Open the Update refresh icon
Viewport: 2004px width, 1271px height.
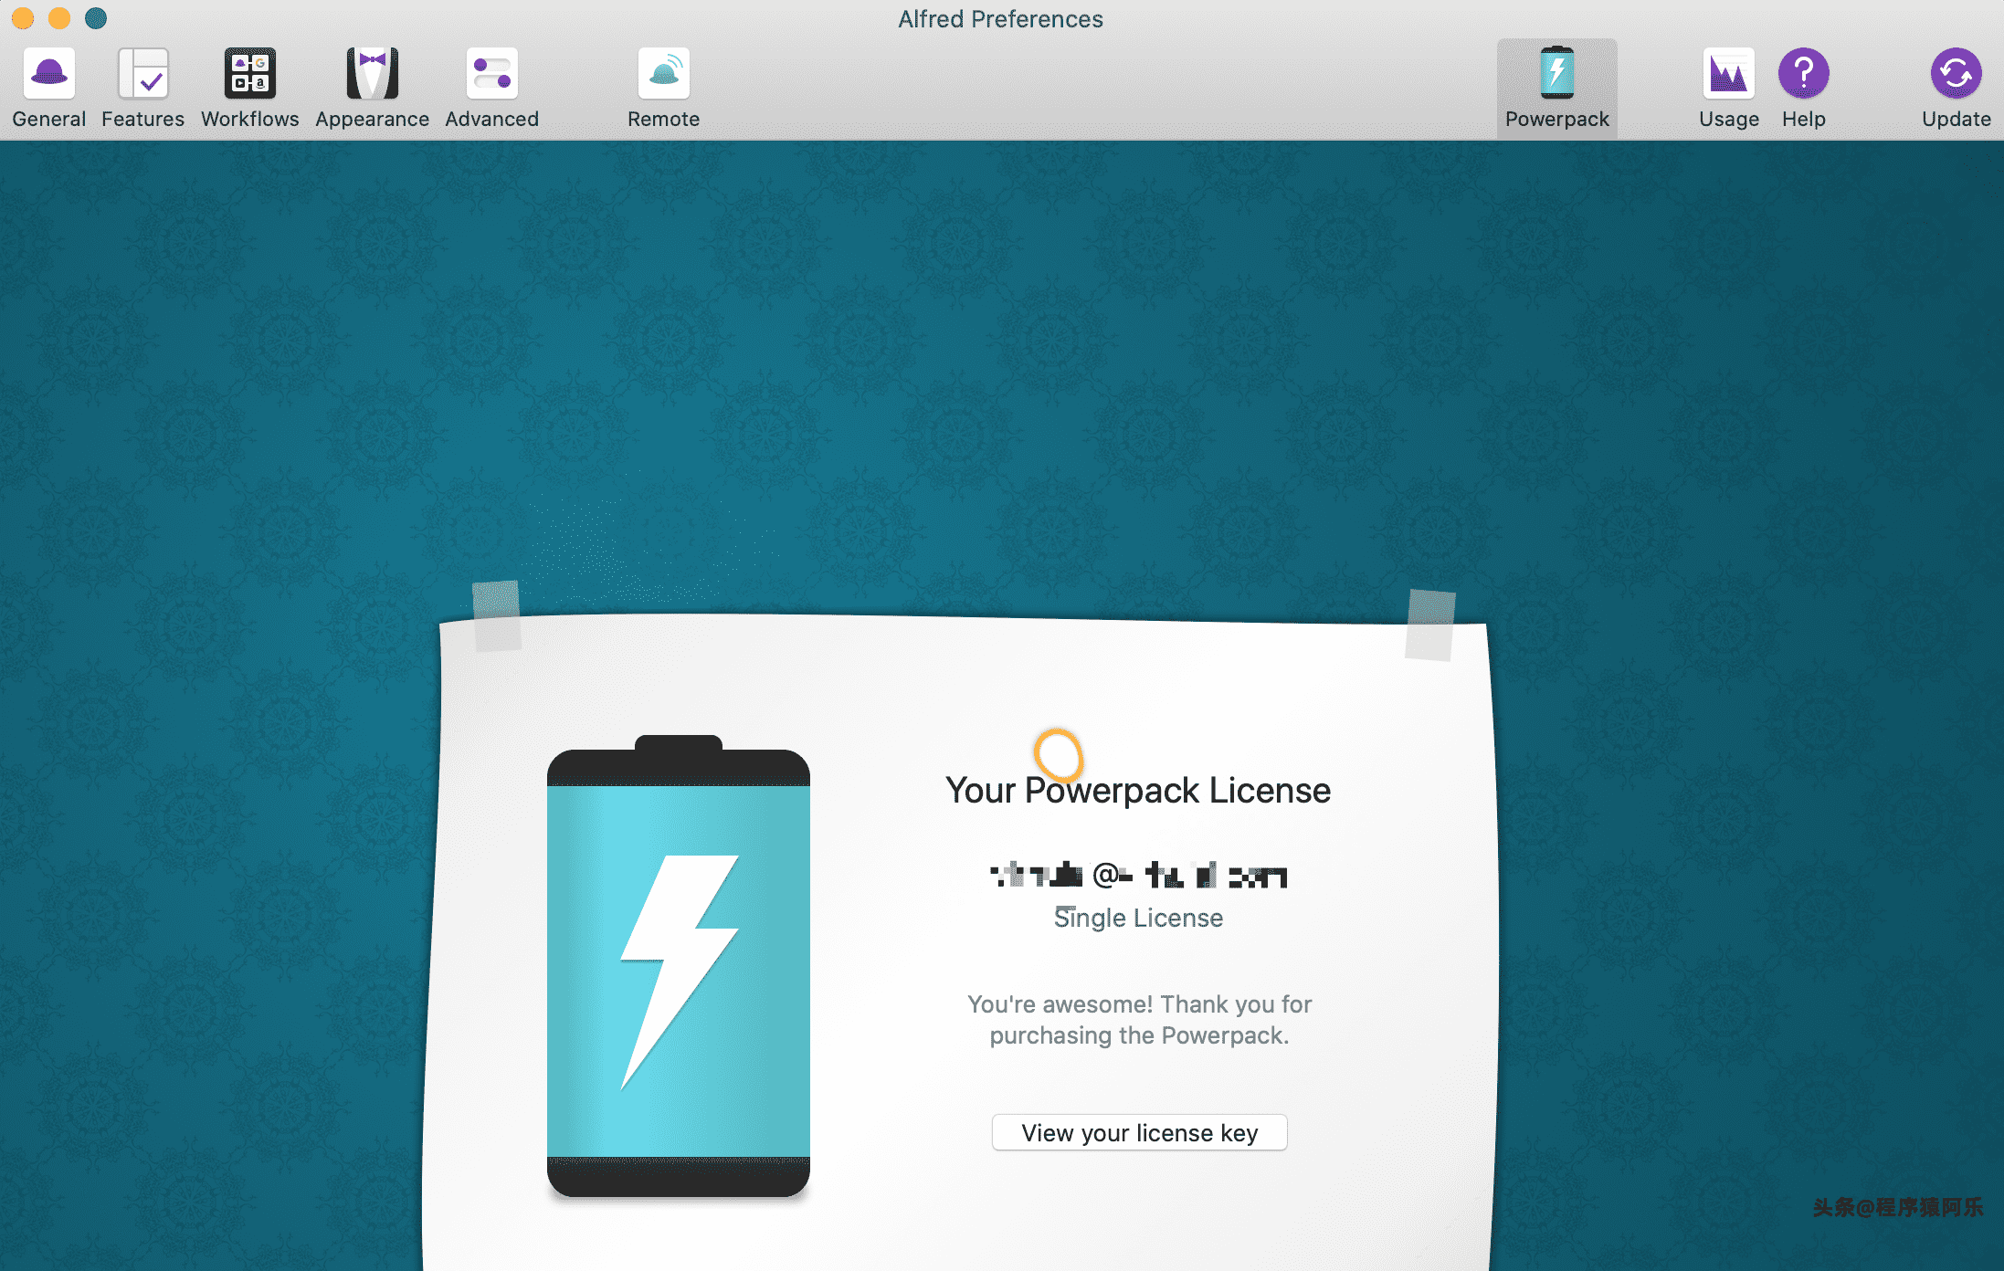[1957, 73]
